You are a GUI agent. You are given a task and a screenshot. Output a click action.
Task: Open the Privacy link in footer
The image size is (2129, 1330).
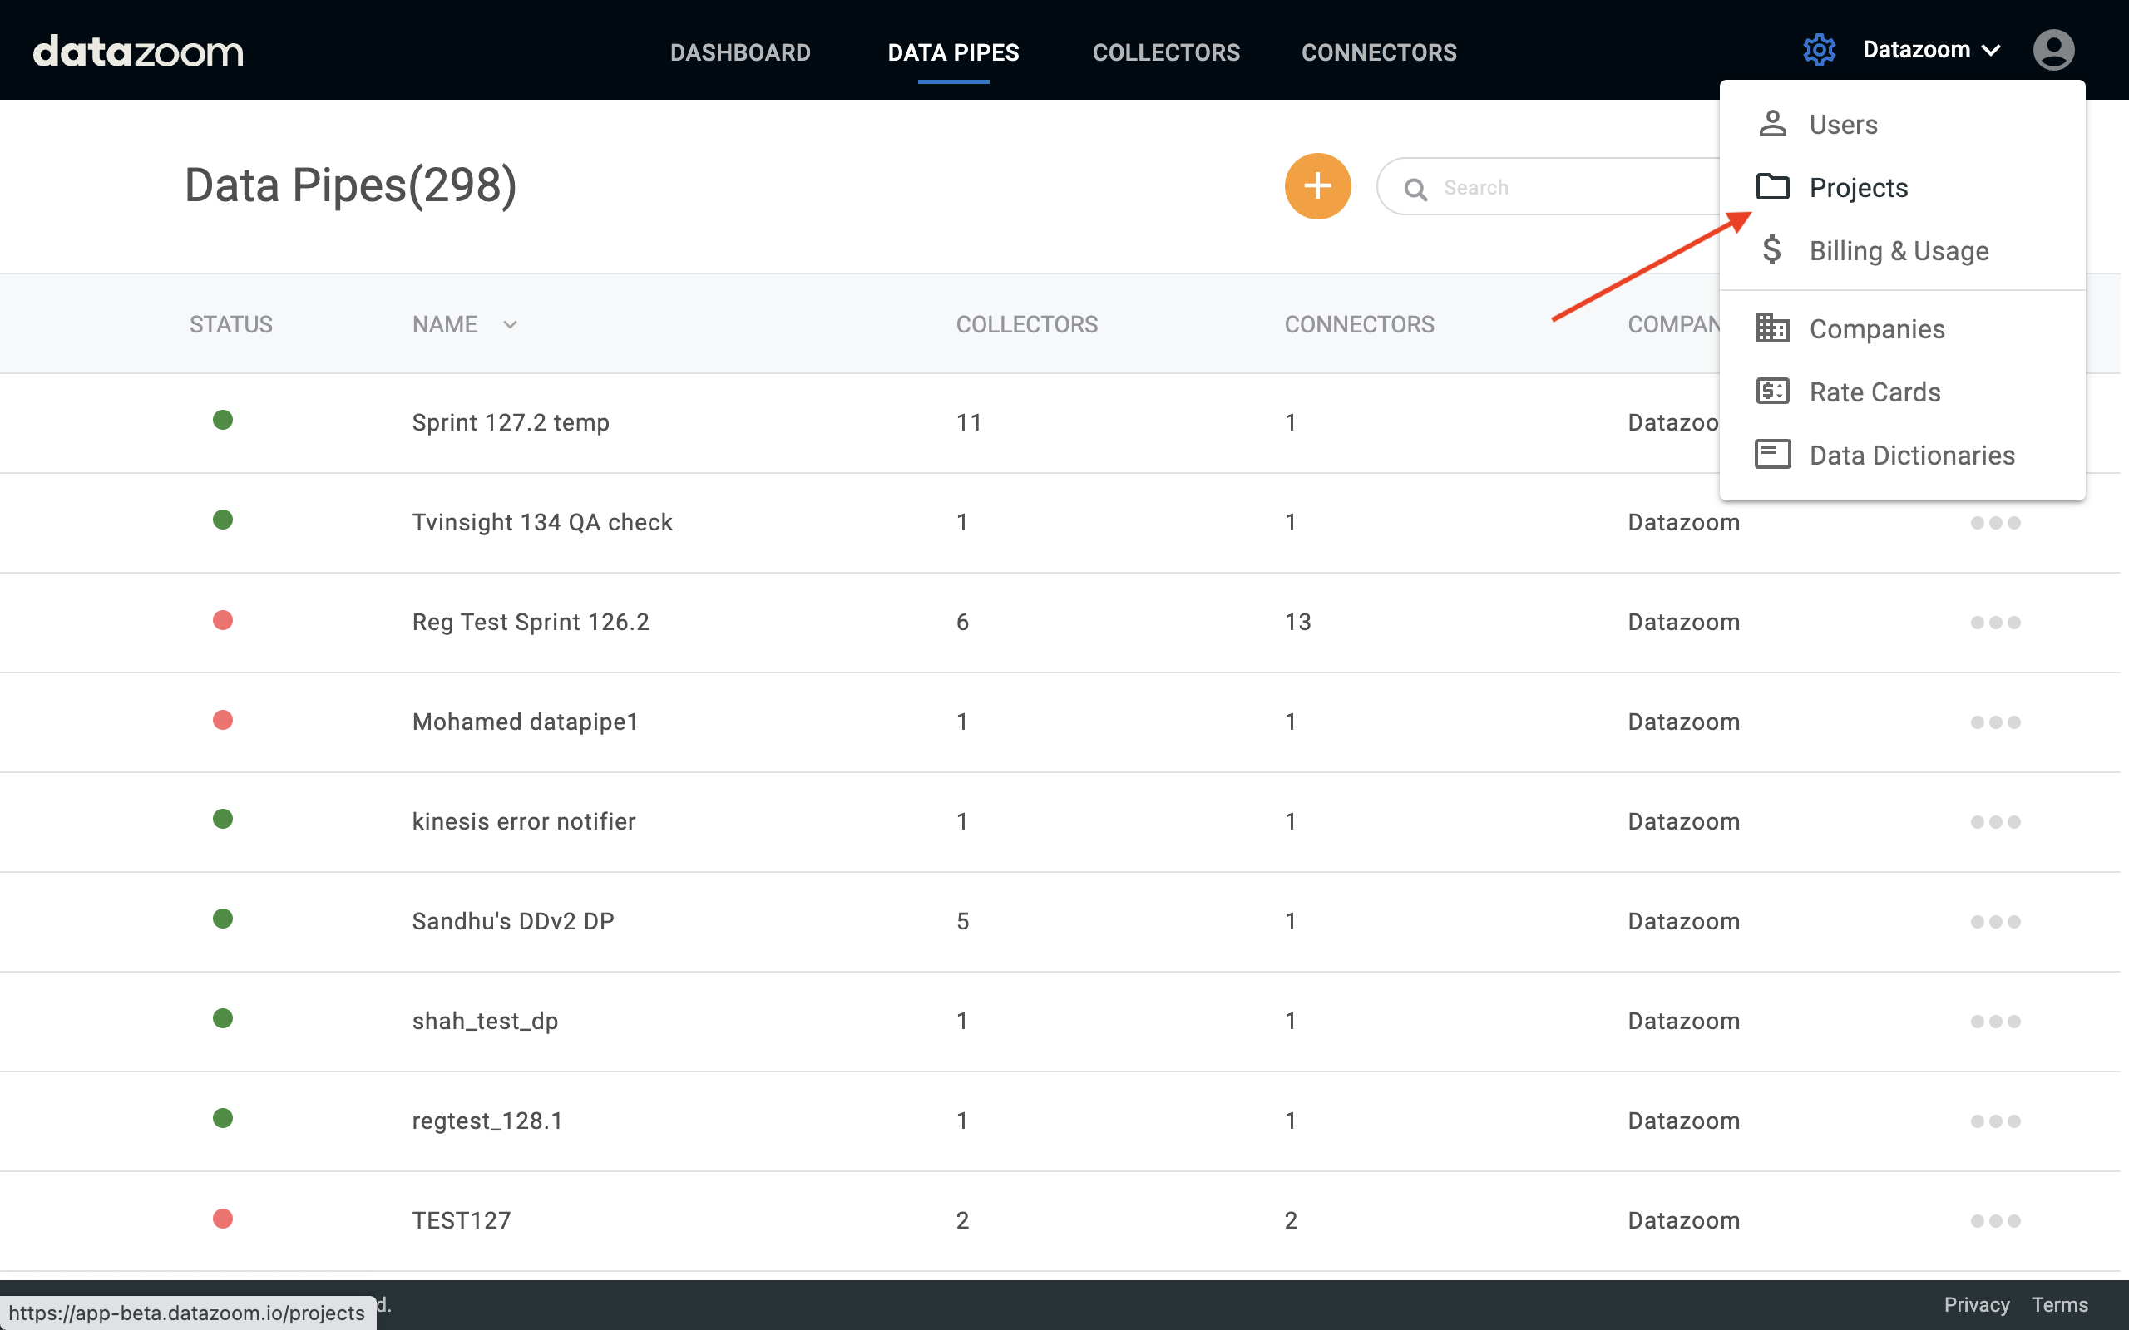click(x=1976, y=1304)
